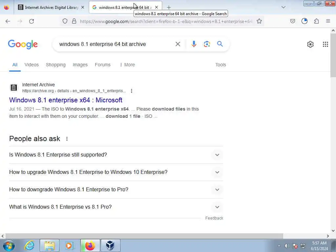The width and height of the screenshot is (336, 252).
Task: Open Windows 8.1 enterprise x64 : Microsoft result
Action: 66,100
